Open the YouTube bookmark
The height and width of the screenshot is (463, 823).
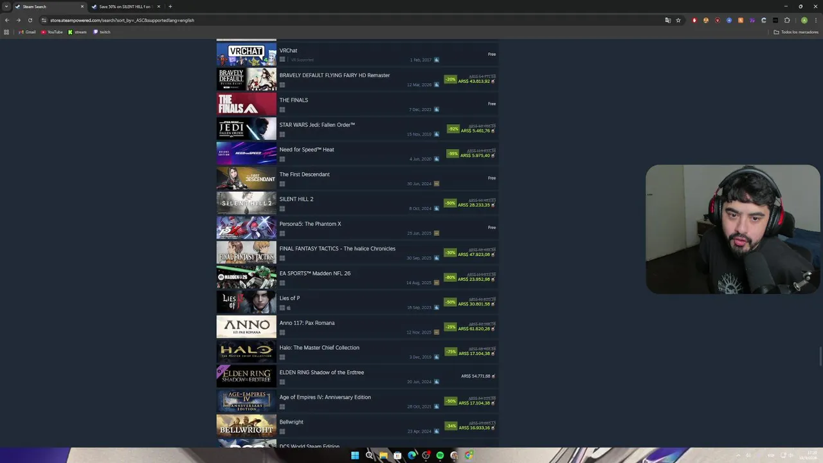(51, 32)
